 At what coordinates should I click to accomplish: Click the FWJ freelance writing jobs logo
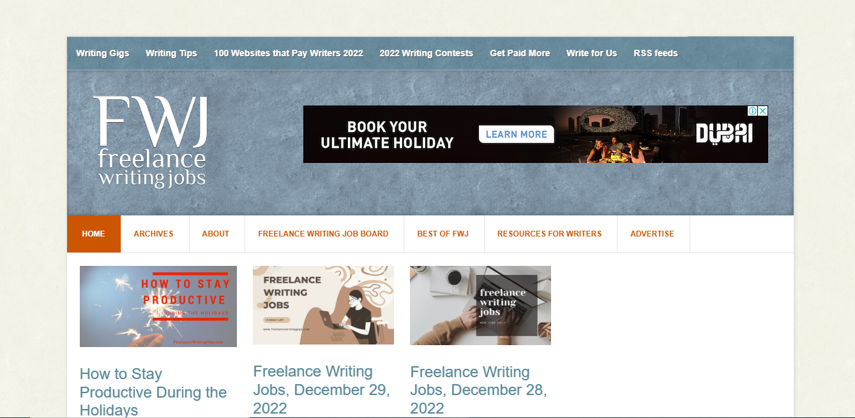[x=151, y=142]
